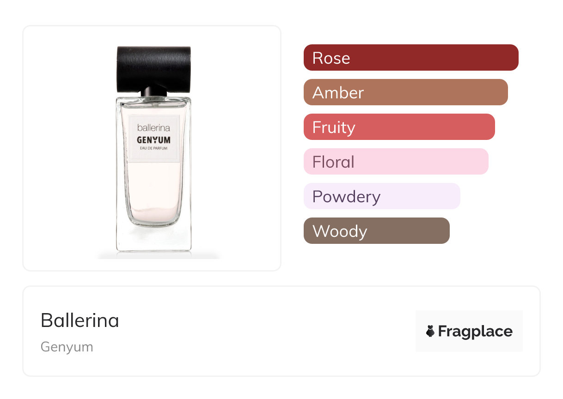Click the "ballerina" text on bottle label
Image resolution: width=563 pixels, height=399 pixels.
(154, 127)
